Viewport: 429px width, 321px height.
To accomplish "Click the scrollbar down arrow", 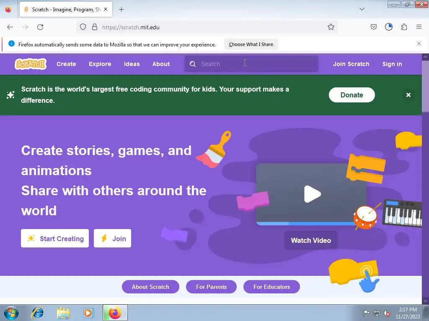I will [x=425, y=301].
